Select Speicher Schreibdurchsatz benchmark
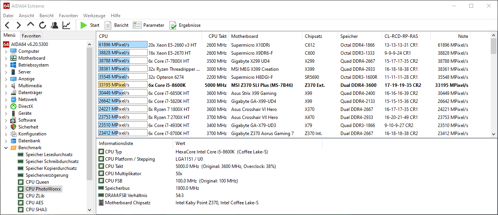The height and width of the screenshot is (215, 498). click(x=52, y=161)
